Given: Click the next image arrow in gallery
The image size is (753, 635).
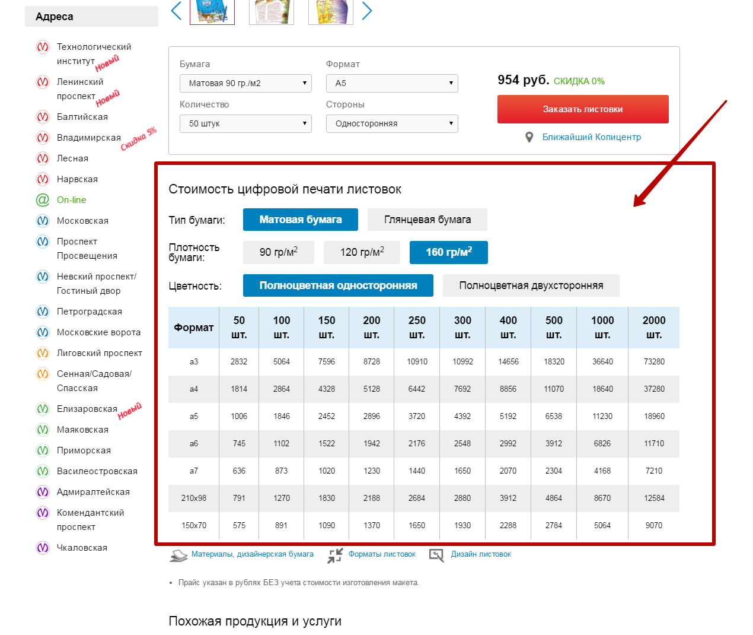Looking at the screenshot, I should pyautogui.click(x=367, y=10).
